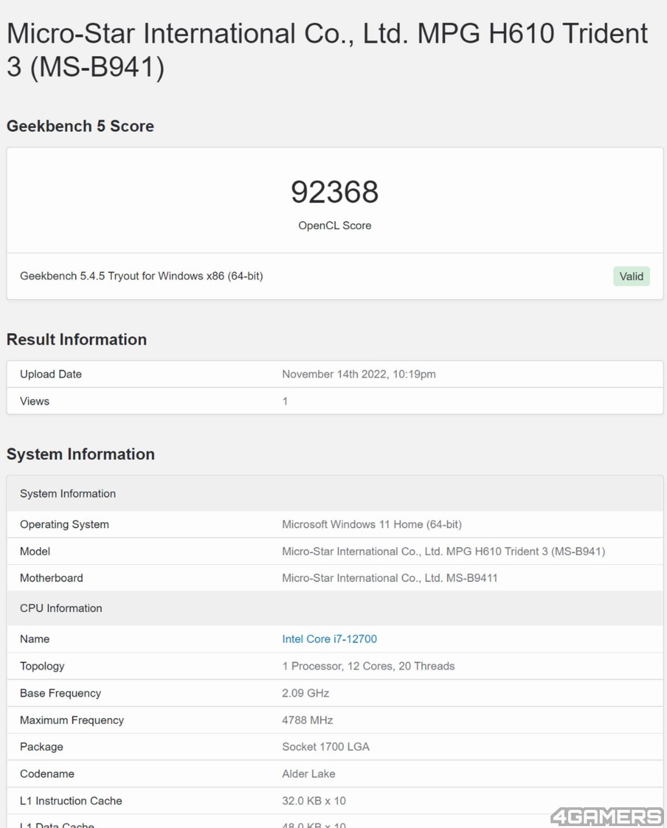Click the Geekbench 5 Score heading

tap(80, 126)
